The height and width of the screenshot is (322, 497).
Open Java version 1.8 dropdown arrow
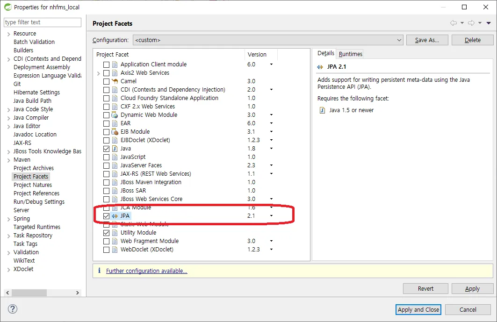271,148
